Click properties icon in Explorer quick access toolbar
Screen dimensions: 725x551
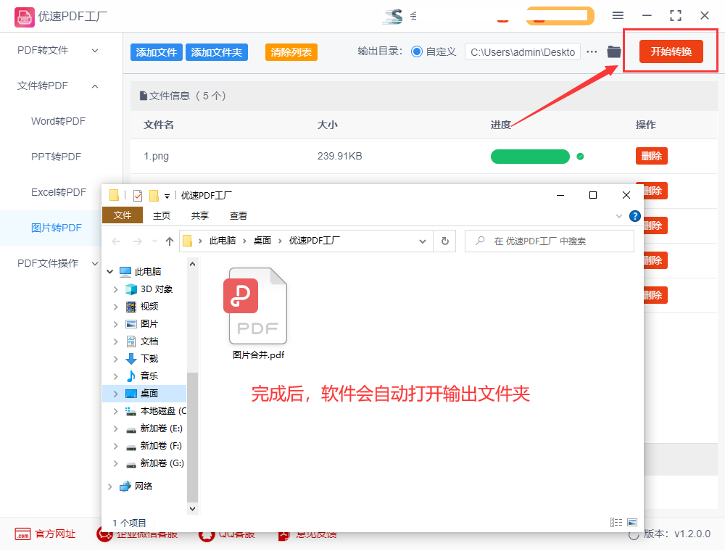pyautogui.click(x=137, y=196)
